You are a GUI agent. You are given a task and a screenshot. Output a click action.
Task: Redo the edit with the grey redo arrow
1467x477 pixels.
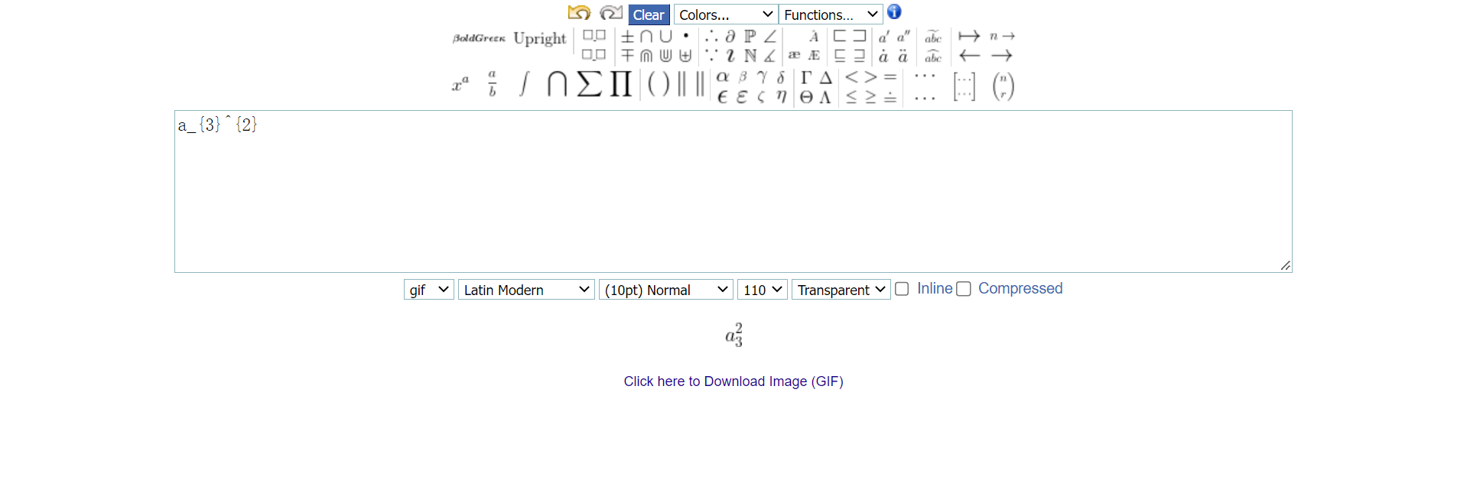(610, 13)
